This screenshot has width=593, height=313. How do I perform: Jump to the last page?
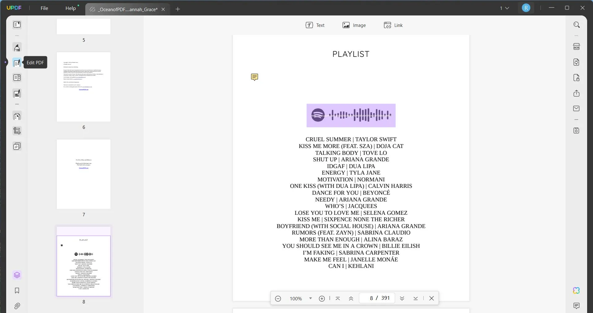[416, 298]
